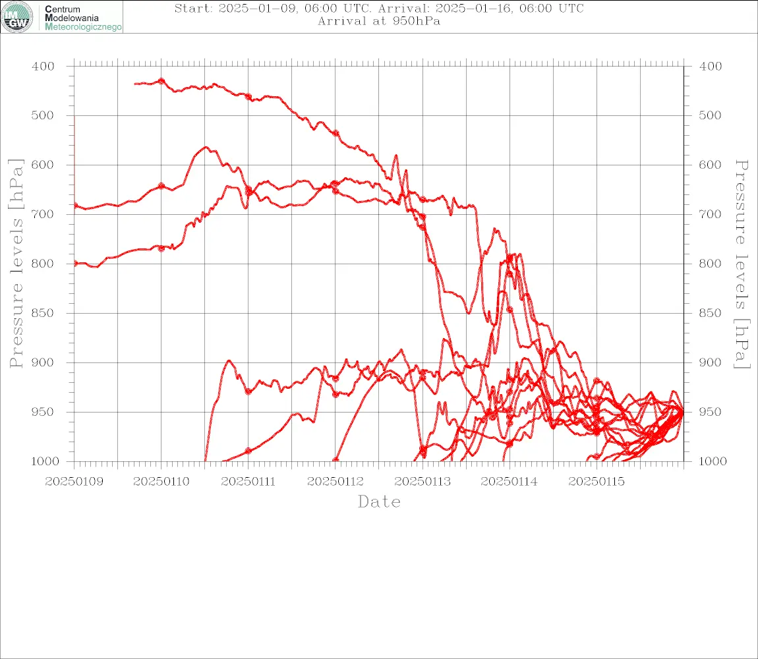758x659 pixels.
Task: Click the right axis 950 label
Action: 710,412
